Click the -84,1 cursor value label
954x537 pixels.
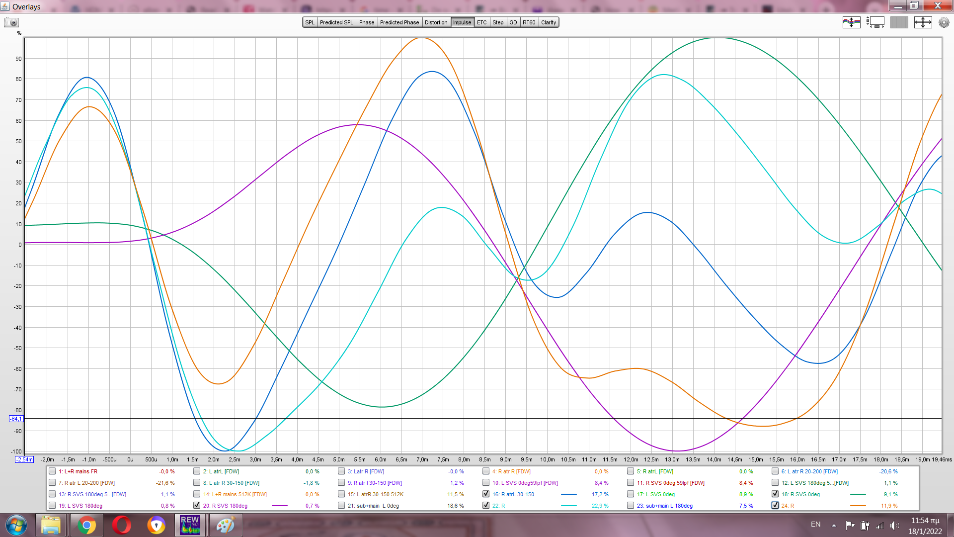pos(16,419)
